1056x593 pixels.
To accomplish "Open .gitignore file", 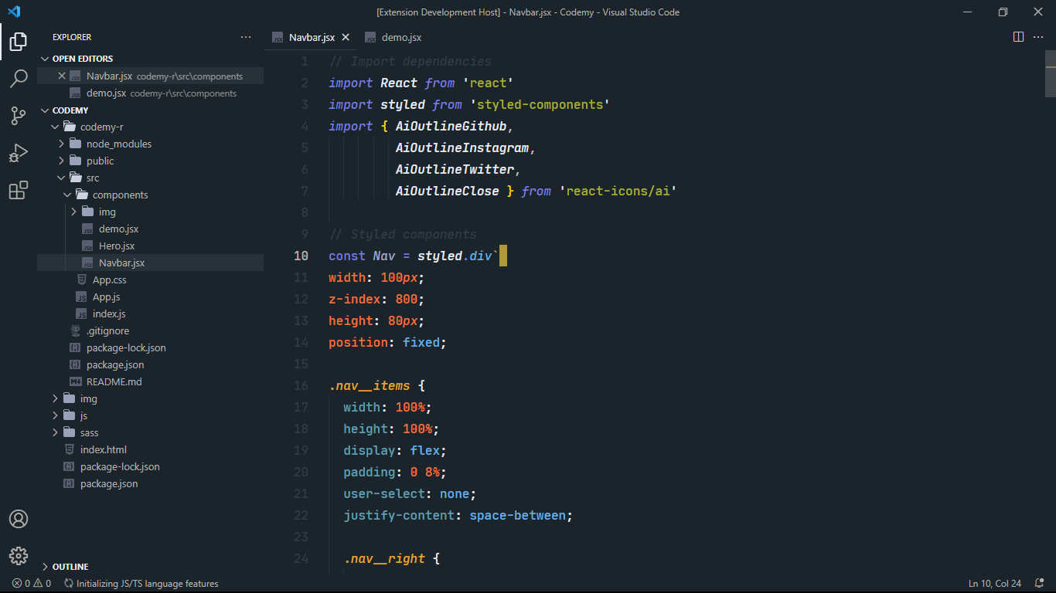I will coord(150,330).
